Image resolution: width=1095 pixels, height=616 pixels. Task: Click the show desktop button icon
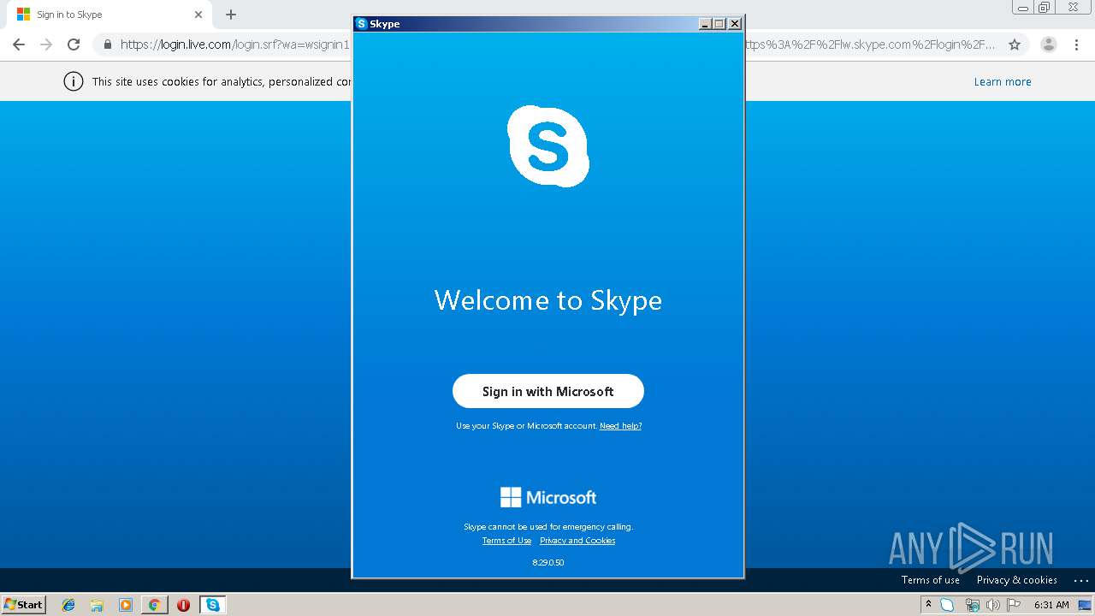[x=1085, y=605]
